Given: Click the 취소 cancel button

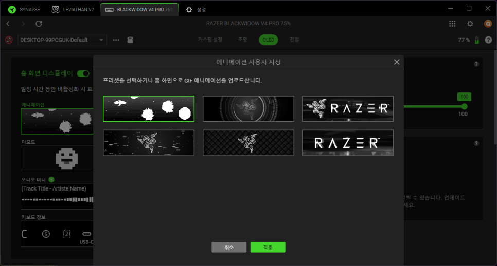Looking at the screenshot, I should [229, 248].
